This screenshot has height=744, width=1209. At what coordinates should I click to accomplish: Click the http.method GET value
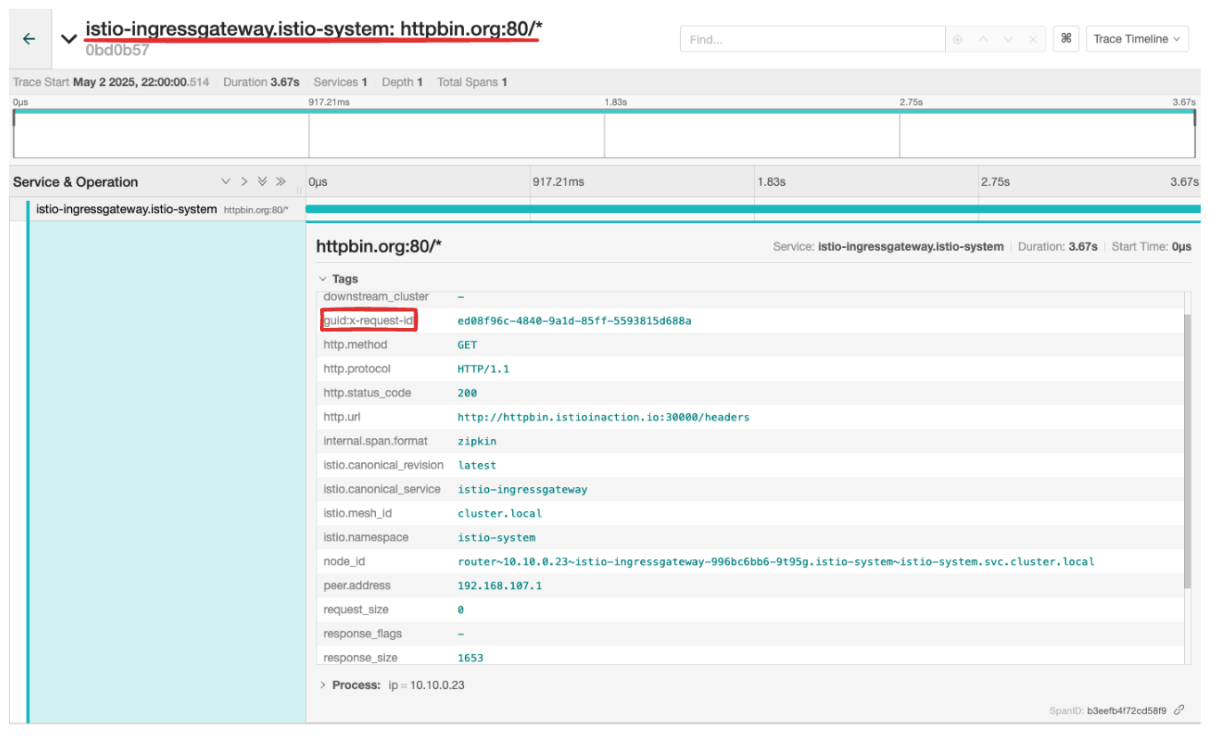[467, 345]
